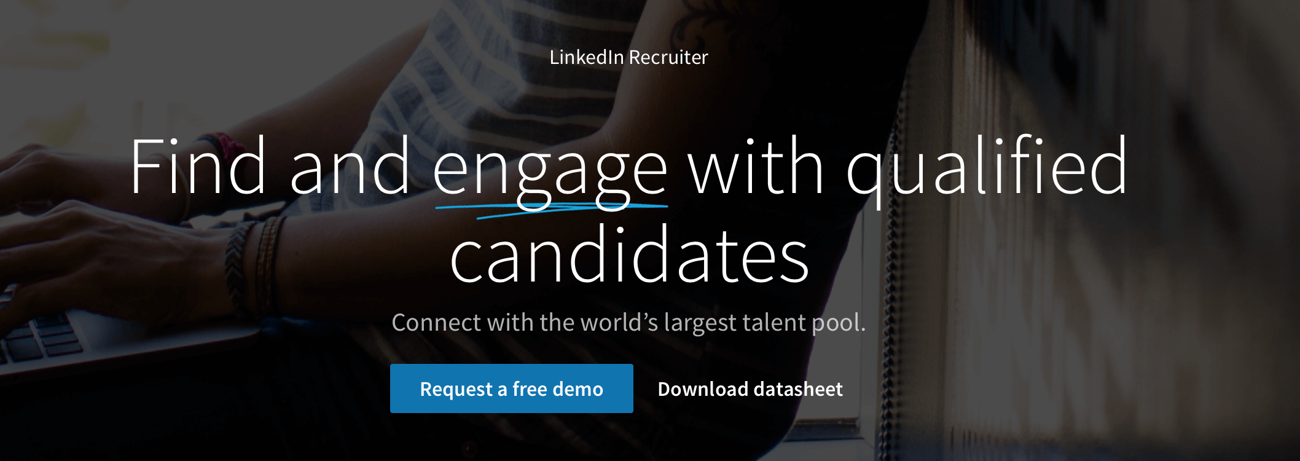Click the blue scribble underline beneath engage
The width and height of the screenshot is (1300, 461).
tap(551, 210)
